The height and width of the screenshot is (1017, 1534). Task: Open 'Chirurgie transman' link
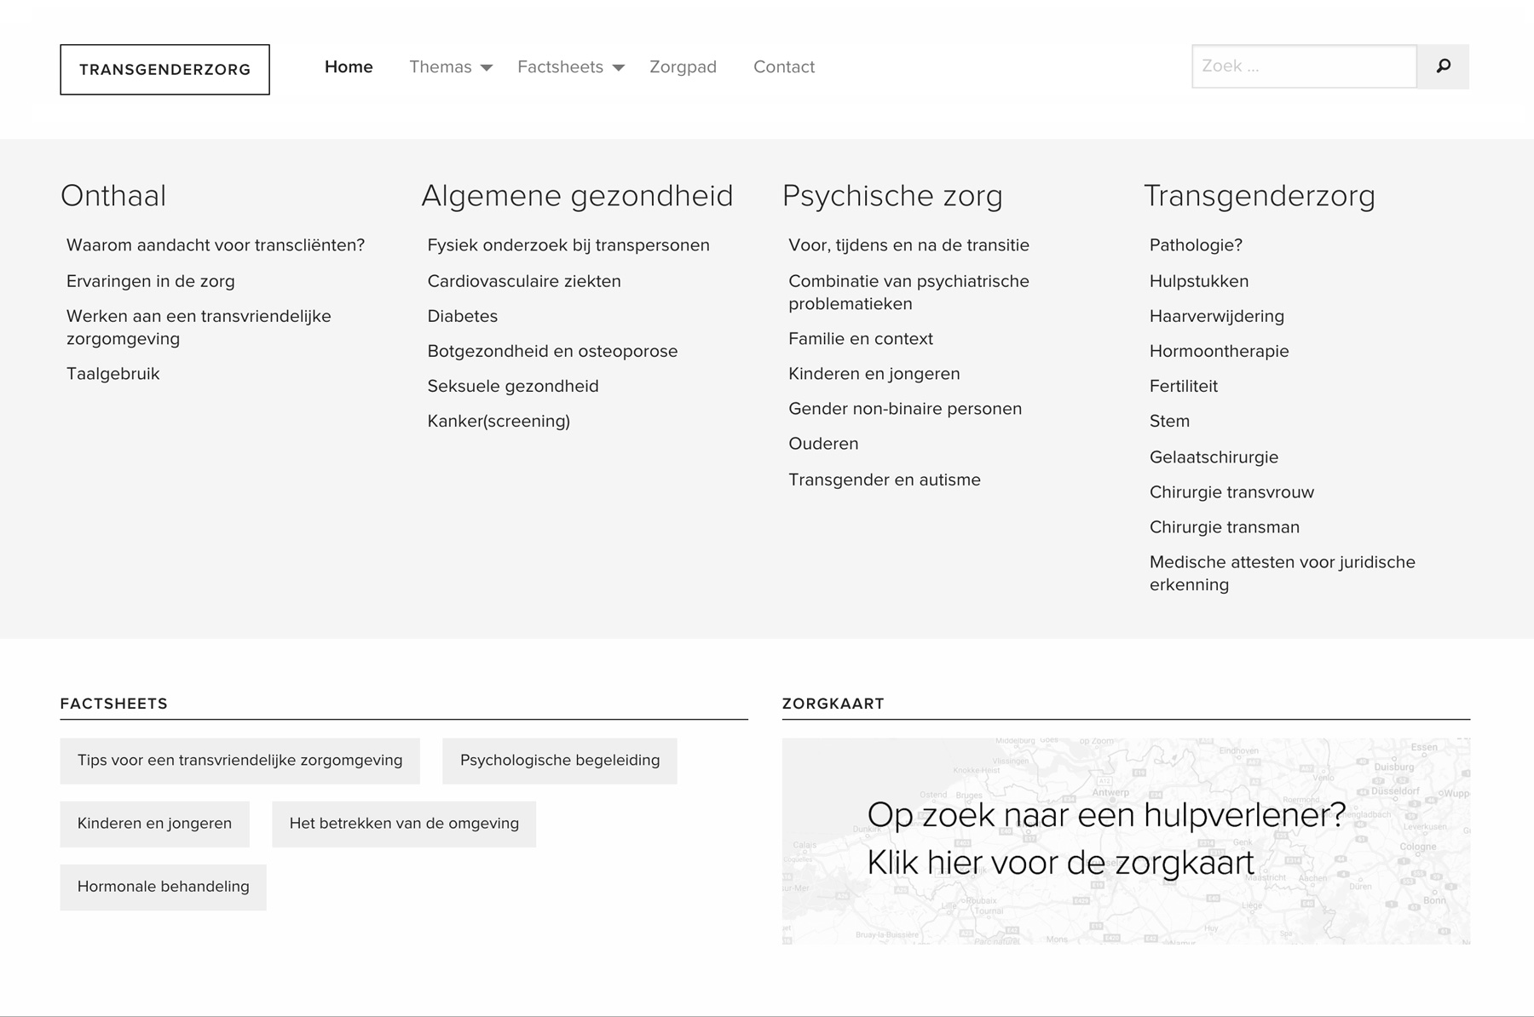[1225, 527]
